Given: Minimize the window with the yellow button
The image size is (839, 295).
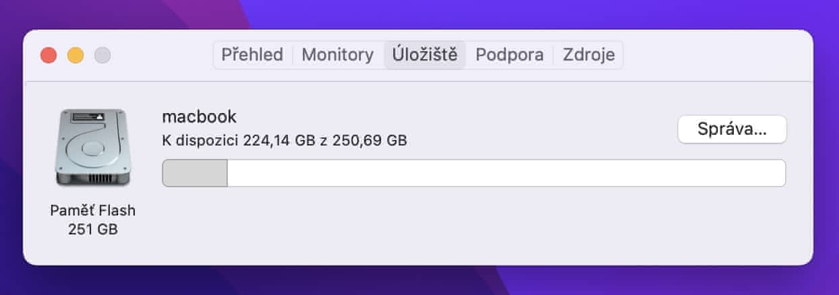Looking at the screenshot, I should [x=76, y=55].
